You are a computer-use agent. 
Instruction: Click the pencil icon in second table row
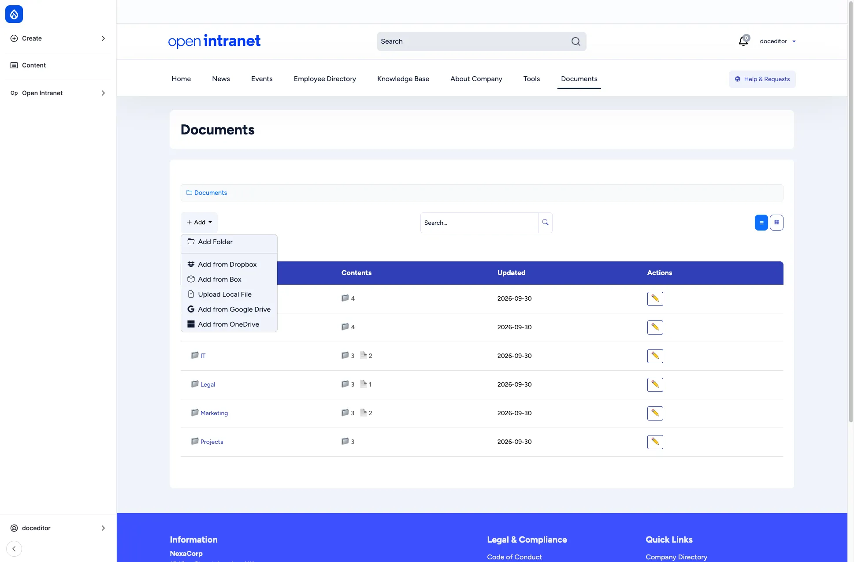pyautogui.click(x=655, y=327)
